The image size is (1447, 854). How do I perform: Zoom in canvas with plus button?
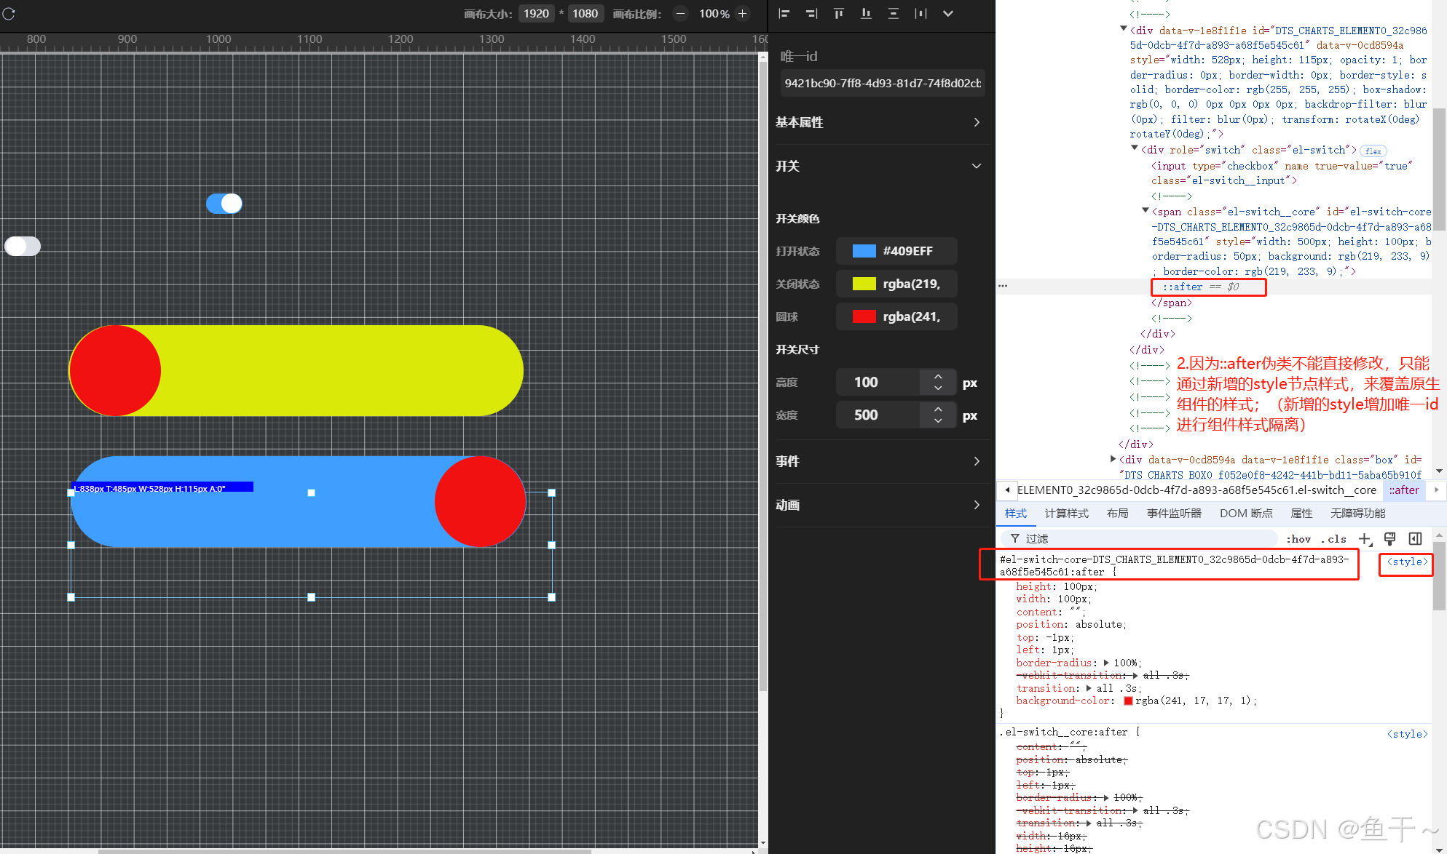[x=742, y=14]
